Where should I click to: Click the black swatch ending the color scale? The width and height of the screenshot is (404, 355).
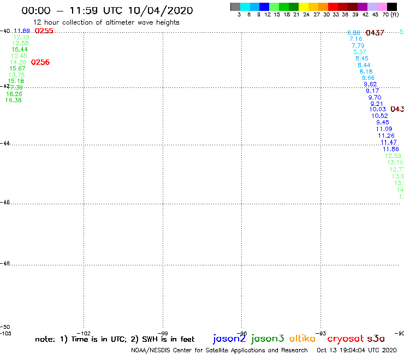pyautogui.click(x=392, y=7)
